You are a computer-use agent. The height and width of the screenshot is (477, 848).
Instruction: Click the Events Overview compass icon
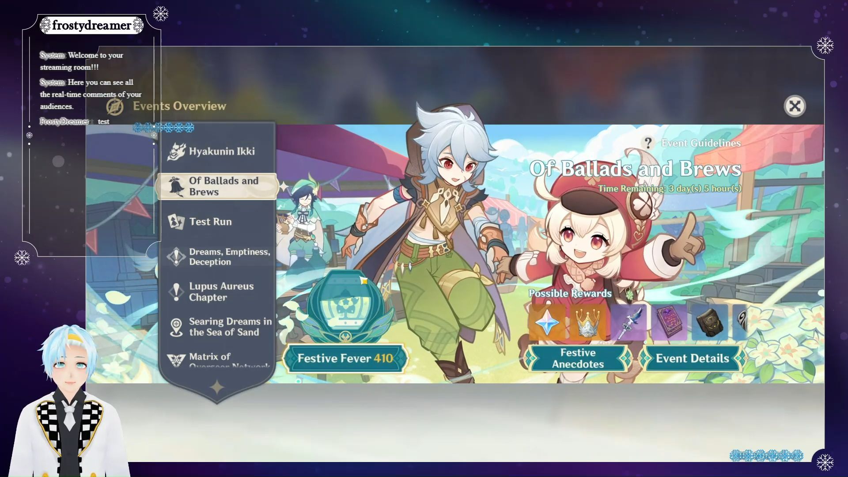click(115, 106)
